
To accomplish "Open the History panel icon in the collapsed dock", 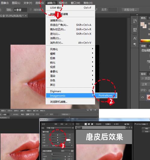I will [135, 21].
